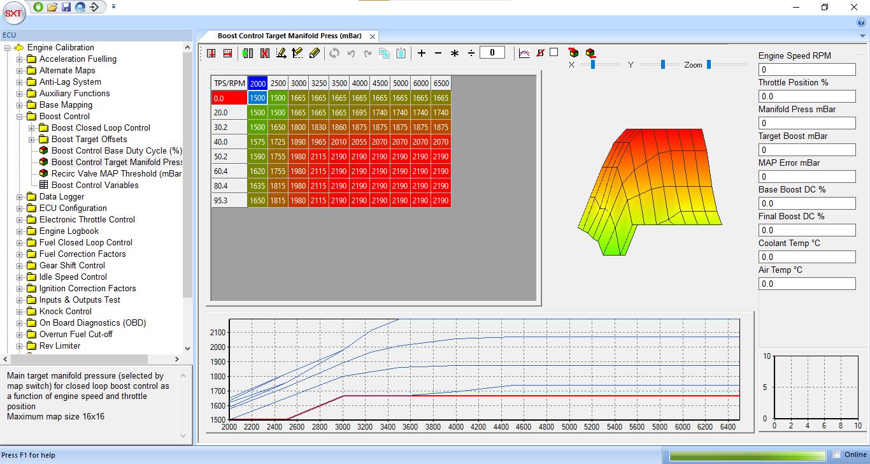This screenshot has height=464, width=870.
Task: Click the blue floppy disk save icon
Action: pos(66,7)
